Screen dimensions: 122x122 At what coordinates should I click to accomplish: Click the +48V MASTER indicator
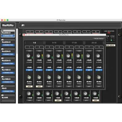click(x=109, y=33)
